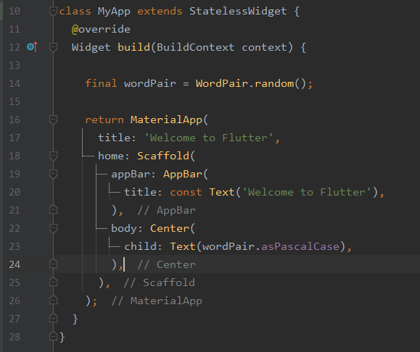Click the fold end marker on line 27
Screen dimensions: 420x352
[x=53, y=318]
